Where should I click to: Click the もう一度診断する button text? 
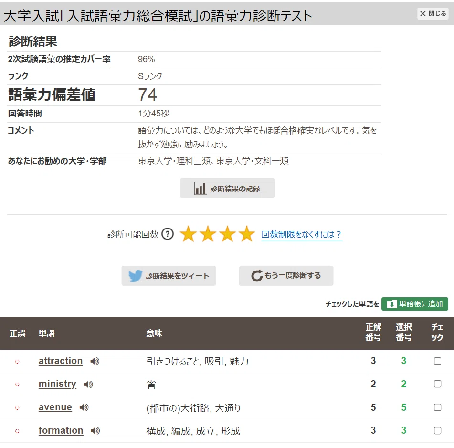click(x=293, y=275)
